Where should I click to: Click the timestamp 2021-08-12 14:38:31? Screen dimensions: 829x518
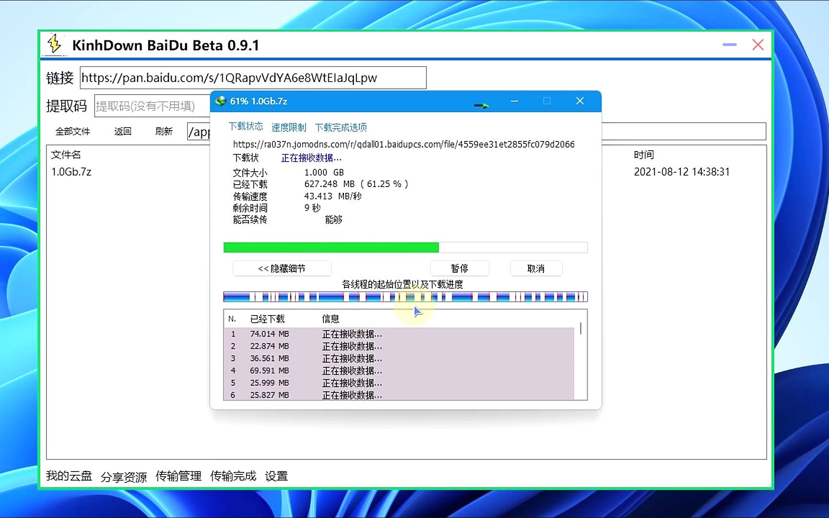(682, 172)
